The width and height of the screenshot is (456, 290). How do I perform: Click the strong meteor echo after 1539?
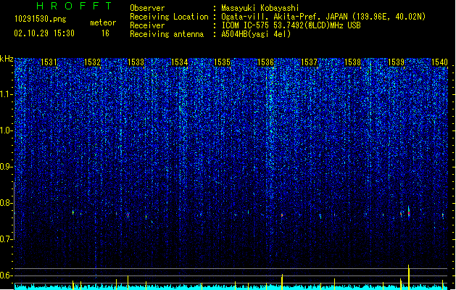tap(409, 212)
